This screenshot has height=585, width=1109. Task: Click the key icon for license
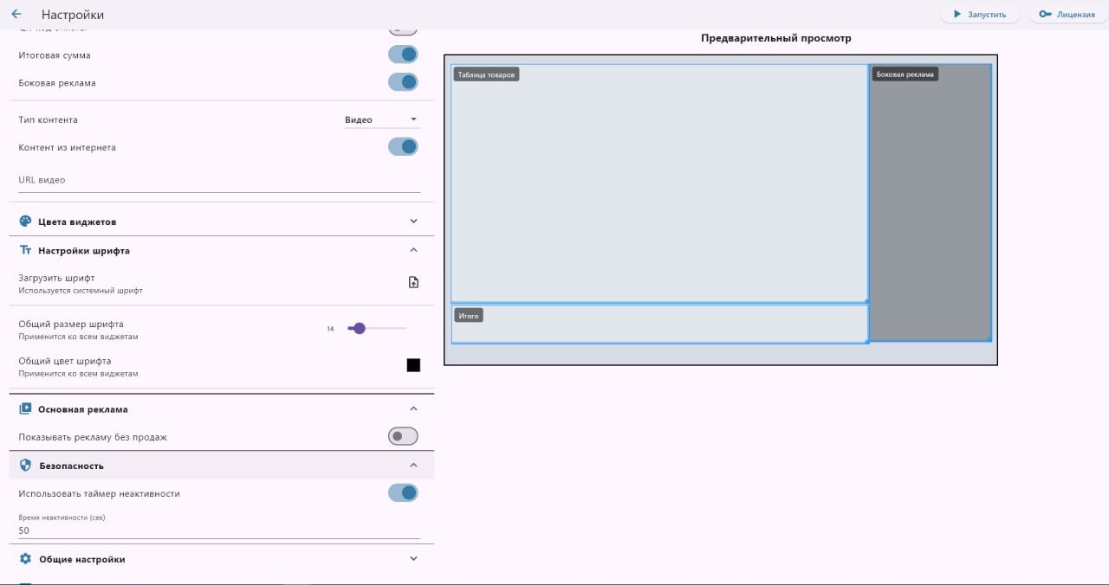click(x=1045, y=15)
